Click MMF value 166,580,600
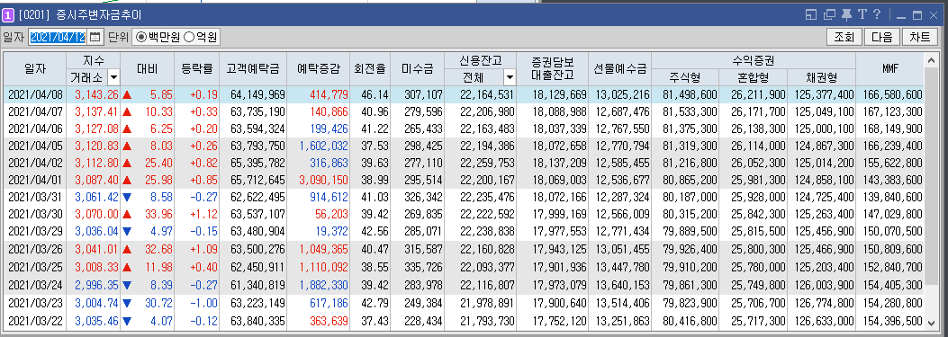 click(892, 94)
